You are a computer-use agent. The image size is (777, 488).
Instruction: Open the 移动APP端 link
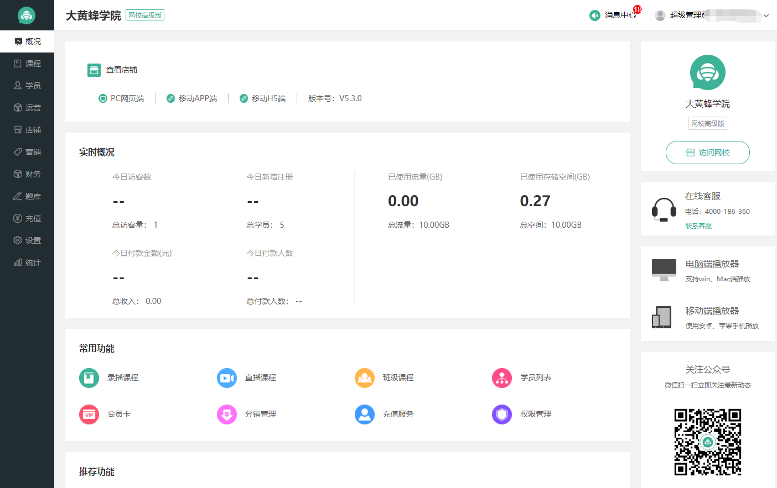coord(198,98)
